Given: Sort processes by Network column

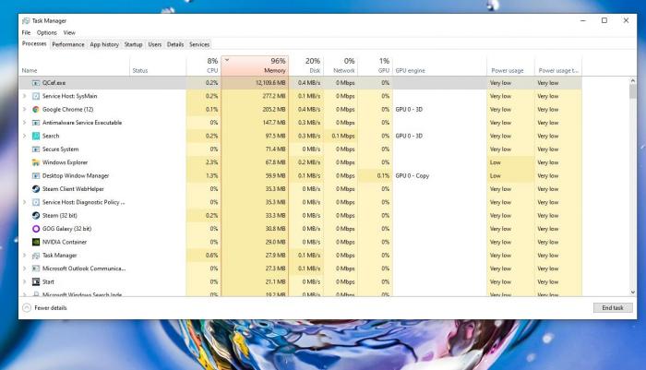Looking at the screenshot, I should tap(341, 66).
